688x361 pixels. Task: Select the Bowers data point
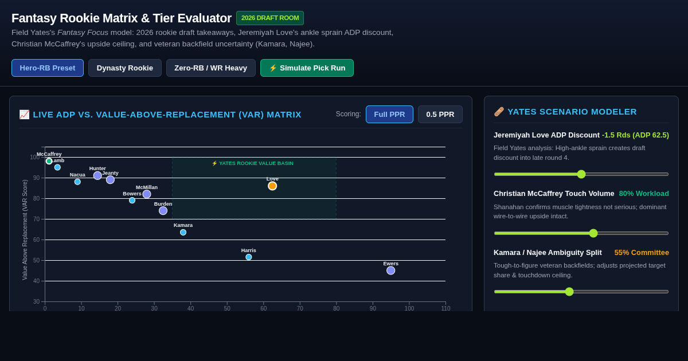132,201
